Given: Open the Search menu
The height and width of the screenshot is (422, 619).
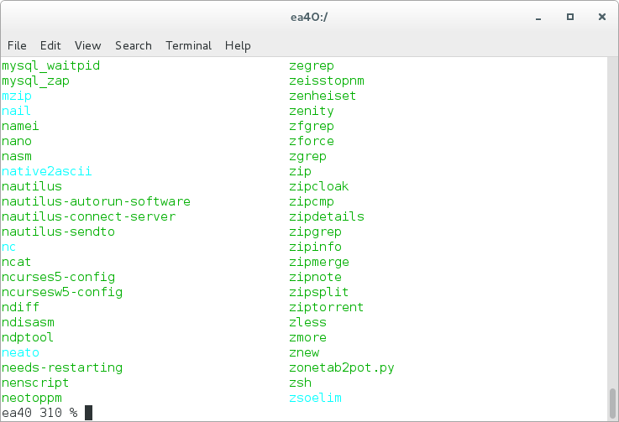Looking at the screenshot, I should [134, 46].
